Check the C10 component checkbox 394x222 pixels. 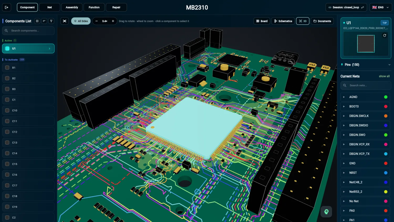click(x=7, y=110)
